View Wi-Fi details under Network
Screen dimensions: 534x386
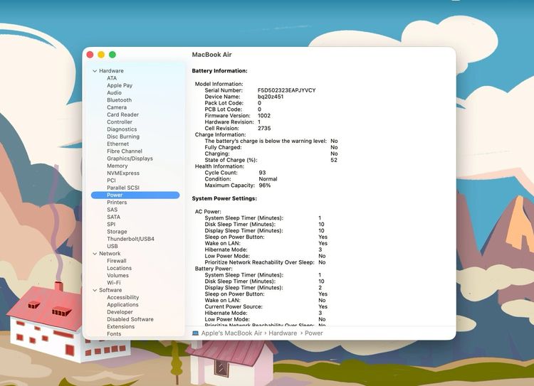113,282
